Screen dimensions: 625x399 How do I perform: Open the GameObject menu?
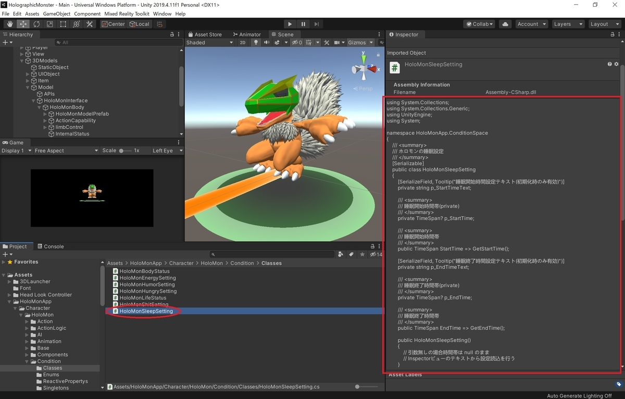tap(56, 14)
